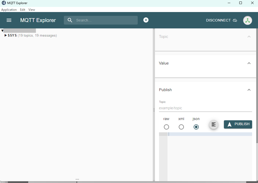
Task: Click the cloud-off disconnect icon
Action: 235,20
